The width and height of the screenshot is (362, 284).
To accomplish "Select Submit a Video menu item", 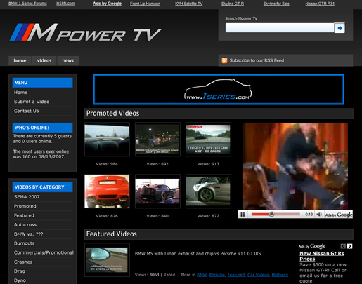I will [32, 102].
